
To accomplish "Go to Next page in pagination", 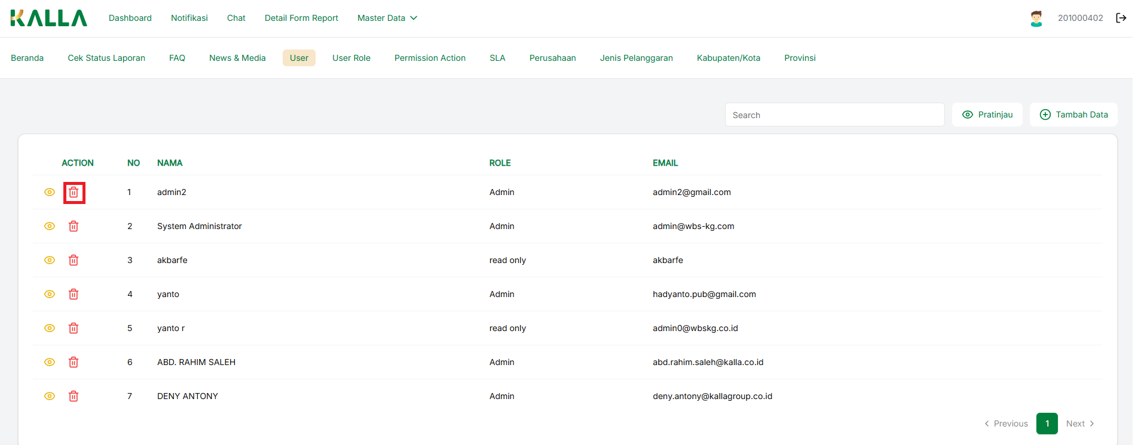I will pos(1080,424).
